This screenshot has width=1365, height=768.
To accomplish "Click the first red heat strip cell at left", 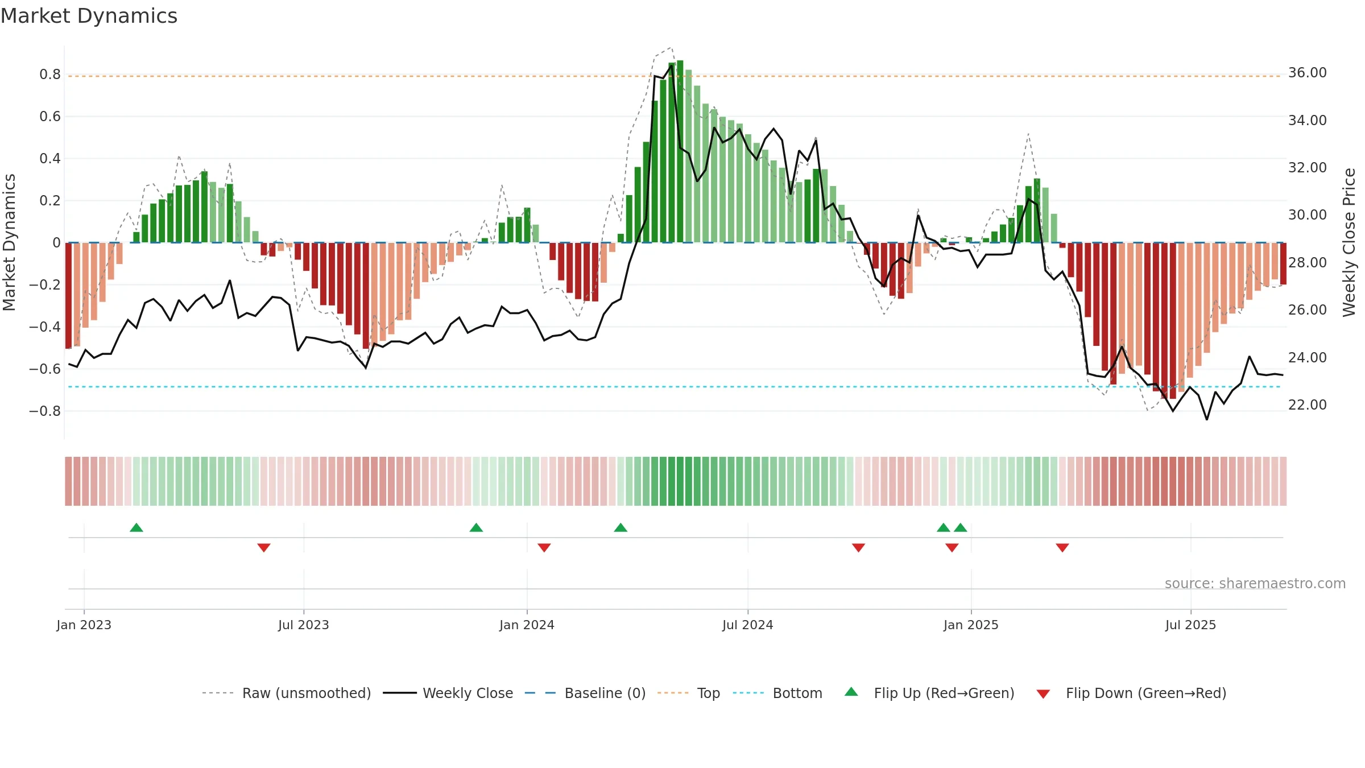I will tap(68, 481).
